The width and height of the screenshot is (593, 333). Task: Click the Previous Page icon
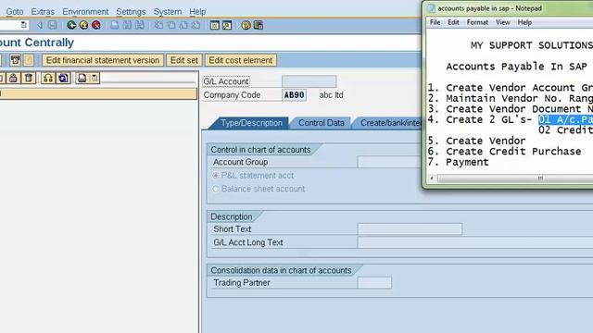coord(171,25)
